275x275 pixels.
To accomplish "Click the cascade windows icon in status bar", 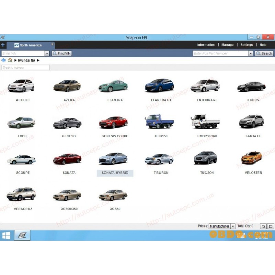I will coord(263,226).
